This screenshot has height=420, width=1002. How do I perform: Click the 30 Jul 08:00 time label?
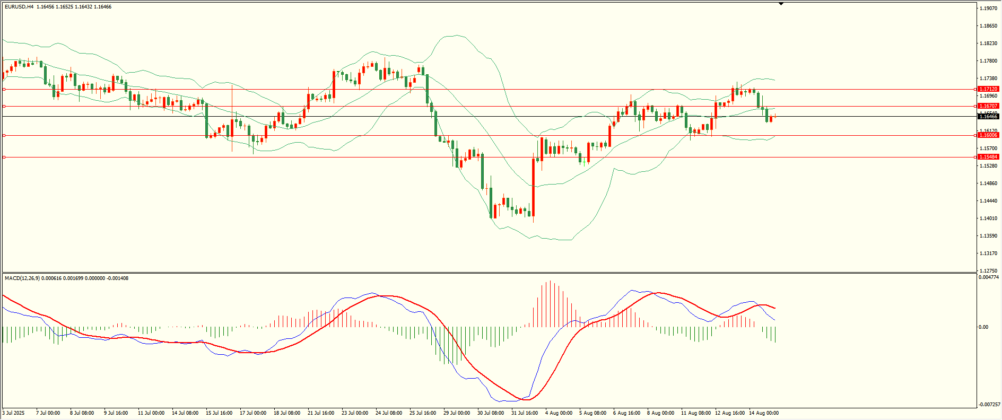tap(491, 413)
